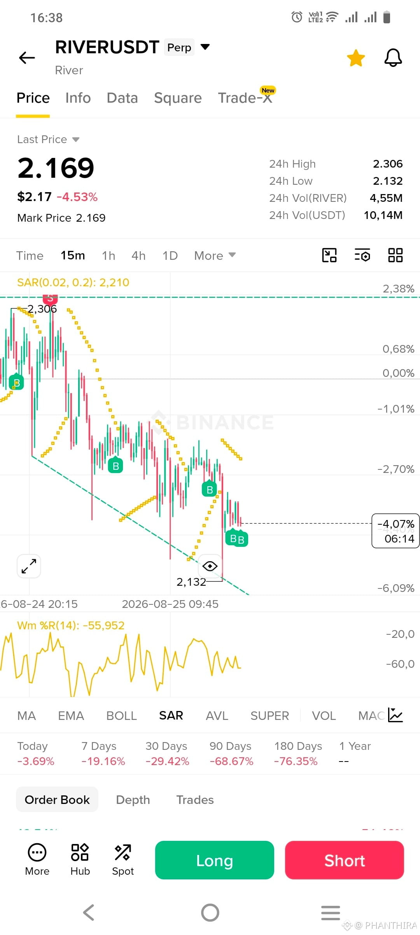The image size is (420, 935).
Task: Open the indicator chart settings icon
Action: click(395, 715)
